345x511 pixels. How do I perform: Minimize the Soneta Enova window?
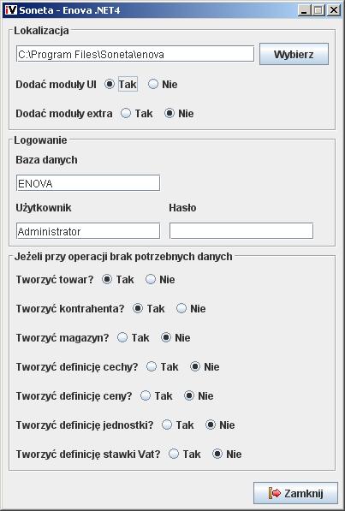pyautogui.click(x=304, y=10)
